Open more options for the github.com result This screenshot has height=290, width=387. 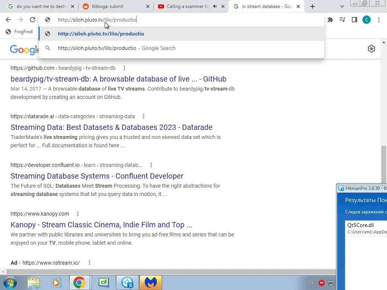[124, 68]
